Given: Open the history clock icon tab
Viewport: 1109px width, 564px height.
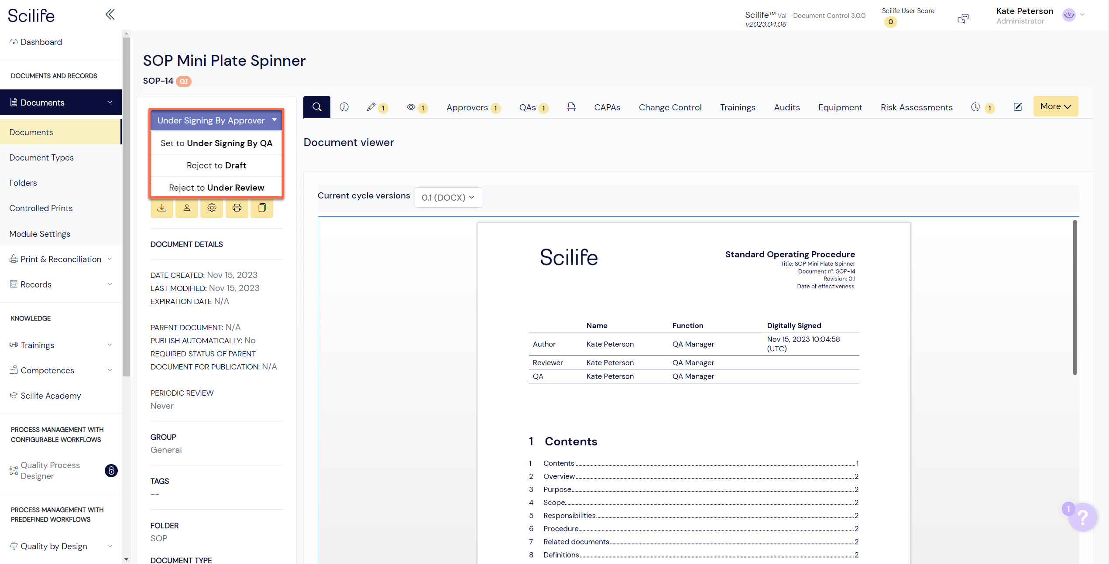Looking at the screenshot, I should pos(983,107).
